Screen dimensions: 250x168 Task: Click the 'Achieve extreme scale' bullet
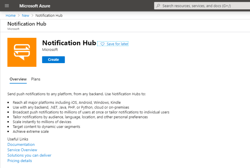31,131
